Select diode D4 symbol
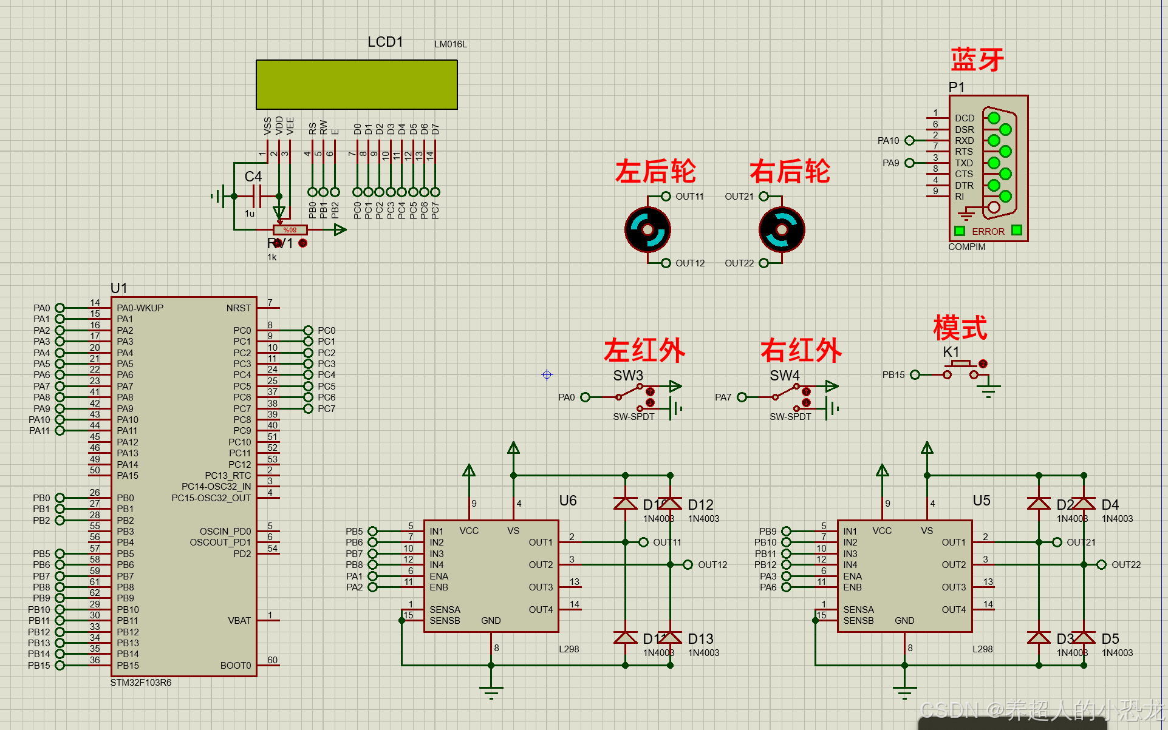Screen dimensions: 1168x730 (1084, 504)
